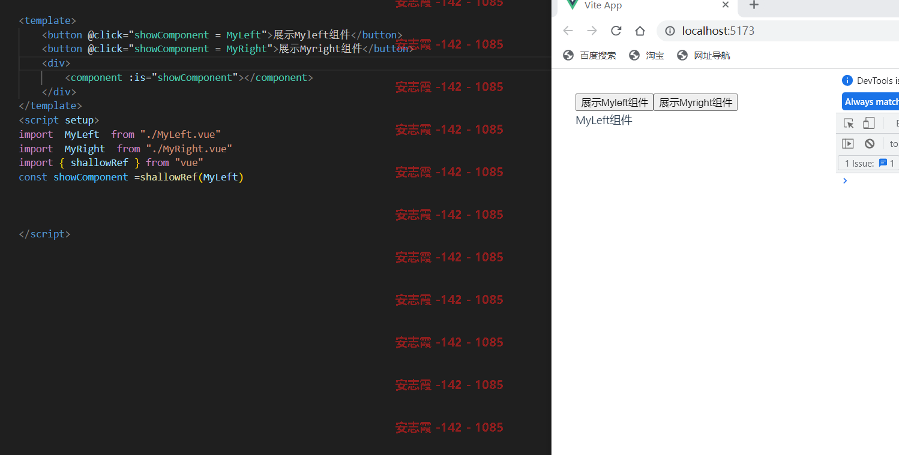Screen dimensions: 899x455
Task: Select the MyLeft组件 text on page
Action: 604,120
